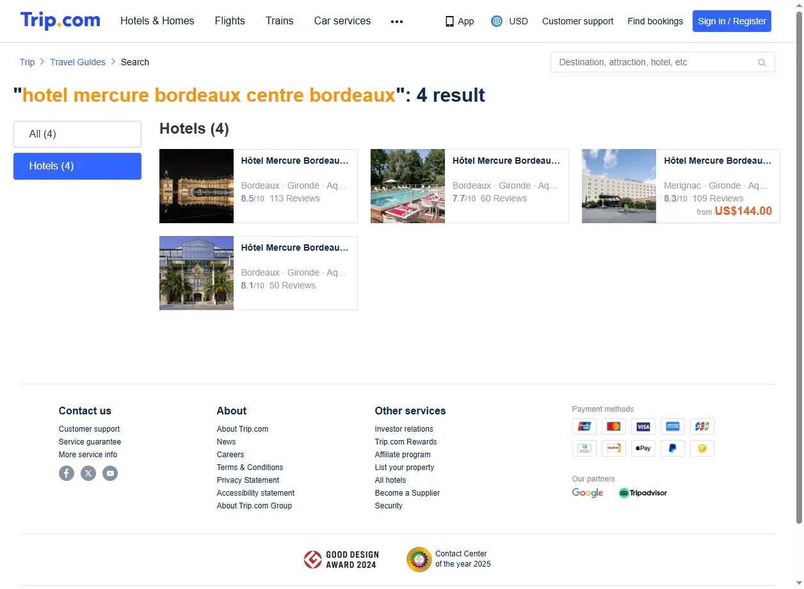Image resolution: width=804 pixels, height=589 pixels.
Task: Change currency via USD selector
Action: 519,21
